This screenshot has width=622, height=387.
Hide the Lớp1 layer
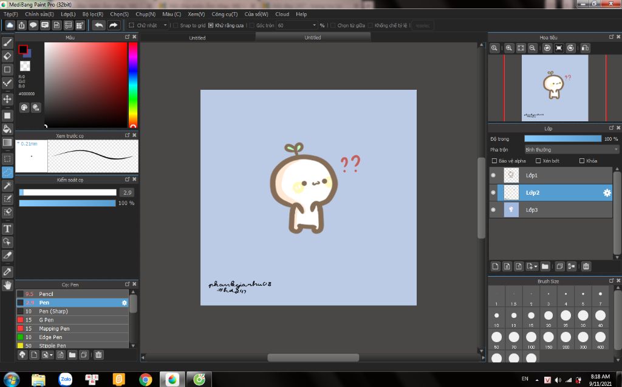493,175
